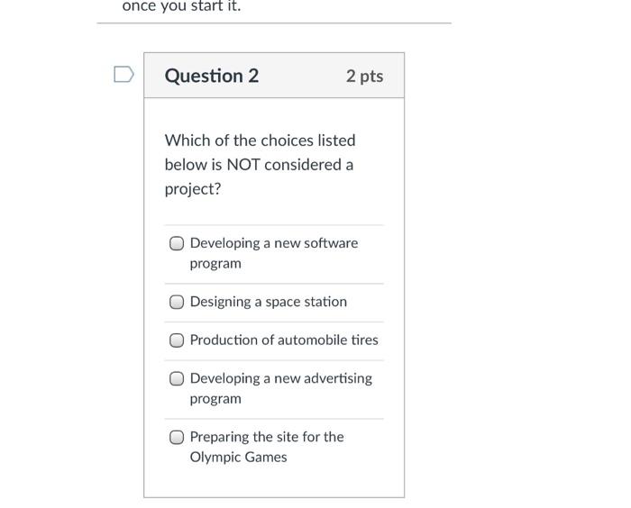This screenshot has height=508, width=631.
Task: Mark the 'Developing a new advertising program' radio button
Action: (x=178, y=379)
